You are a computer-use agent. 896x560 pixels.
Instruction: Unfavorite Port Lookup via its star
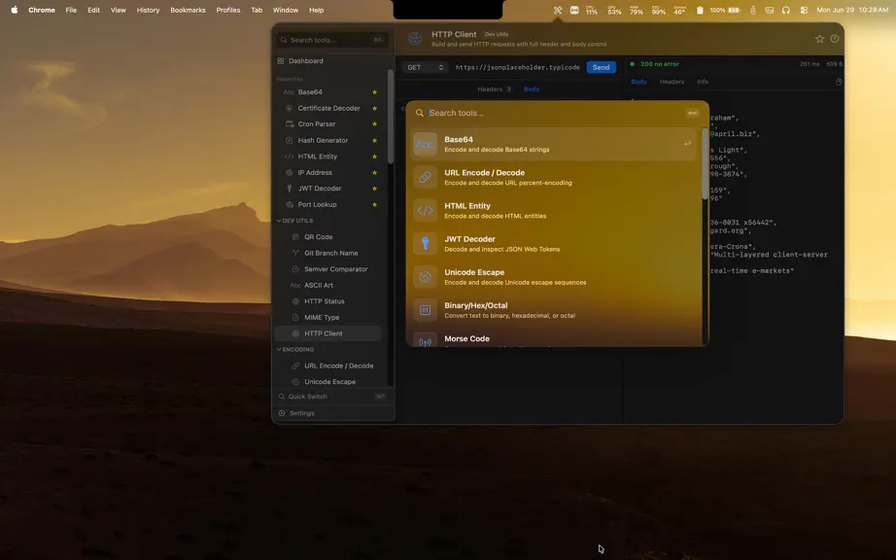click(374, 204)
